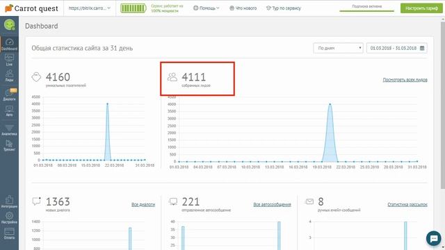Open Лиды section in the sidebar

pos(9,76)
